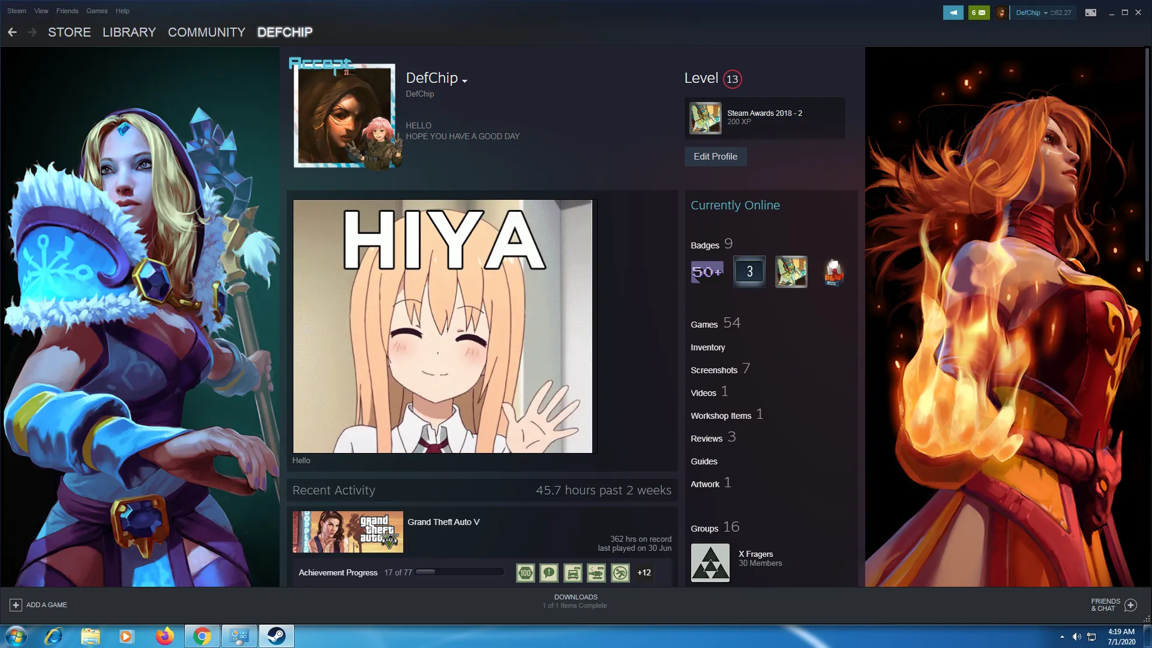This screenshot has width=1152, height=648.
Task: Click the Level 13 indicator
Action: click(x=713, y=79)
